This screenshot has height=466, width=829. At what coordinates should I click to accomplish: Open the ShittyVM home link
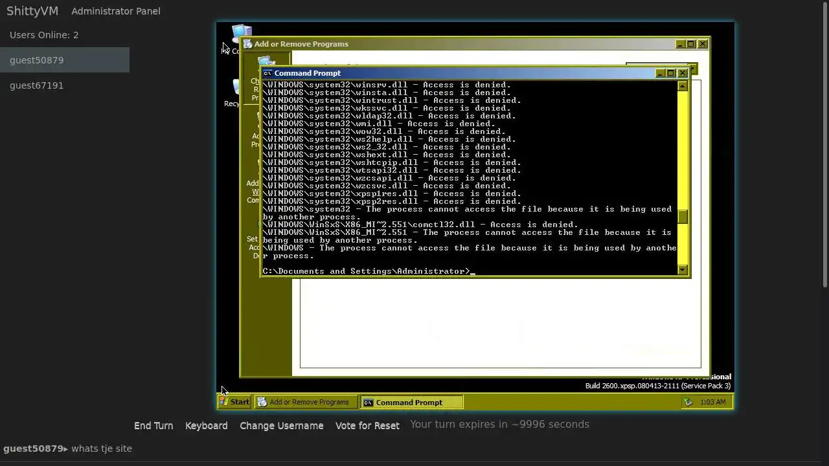(x=32, y=11)
